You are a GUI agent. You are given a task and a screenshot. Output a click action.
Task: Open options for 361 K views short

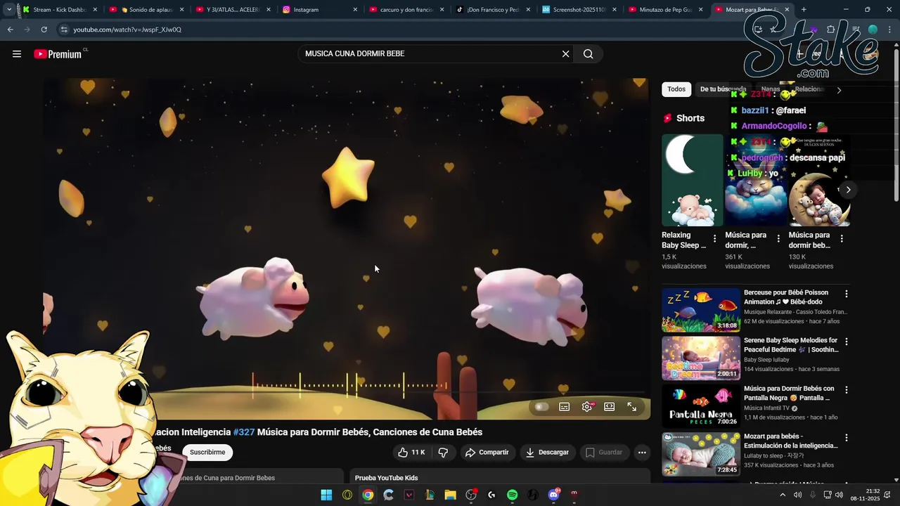pyautogui.click(x=778, y=239)
